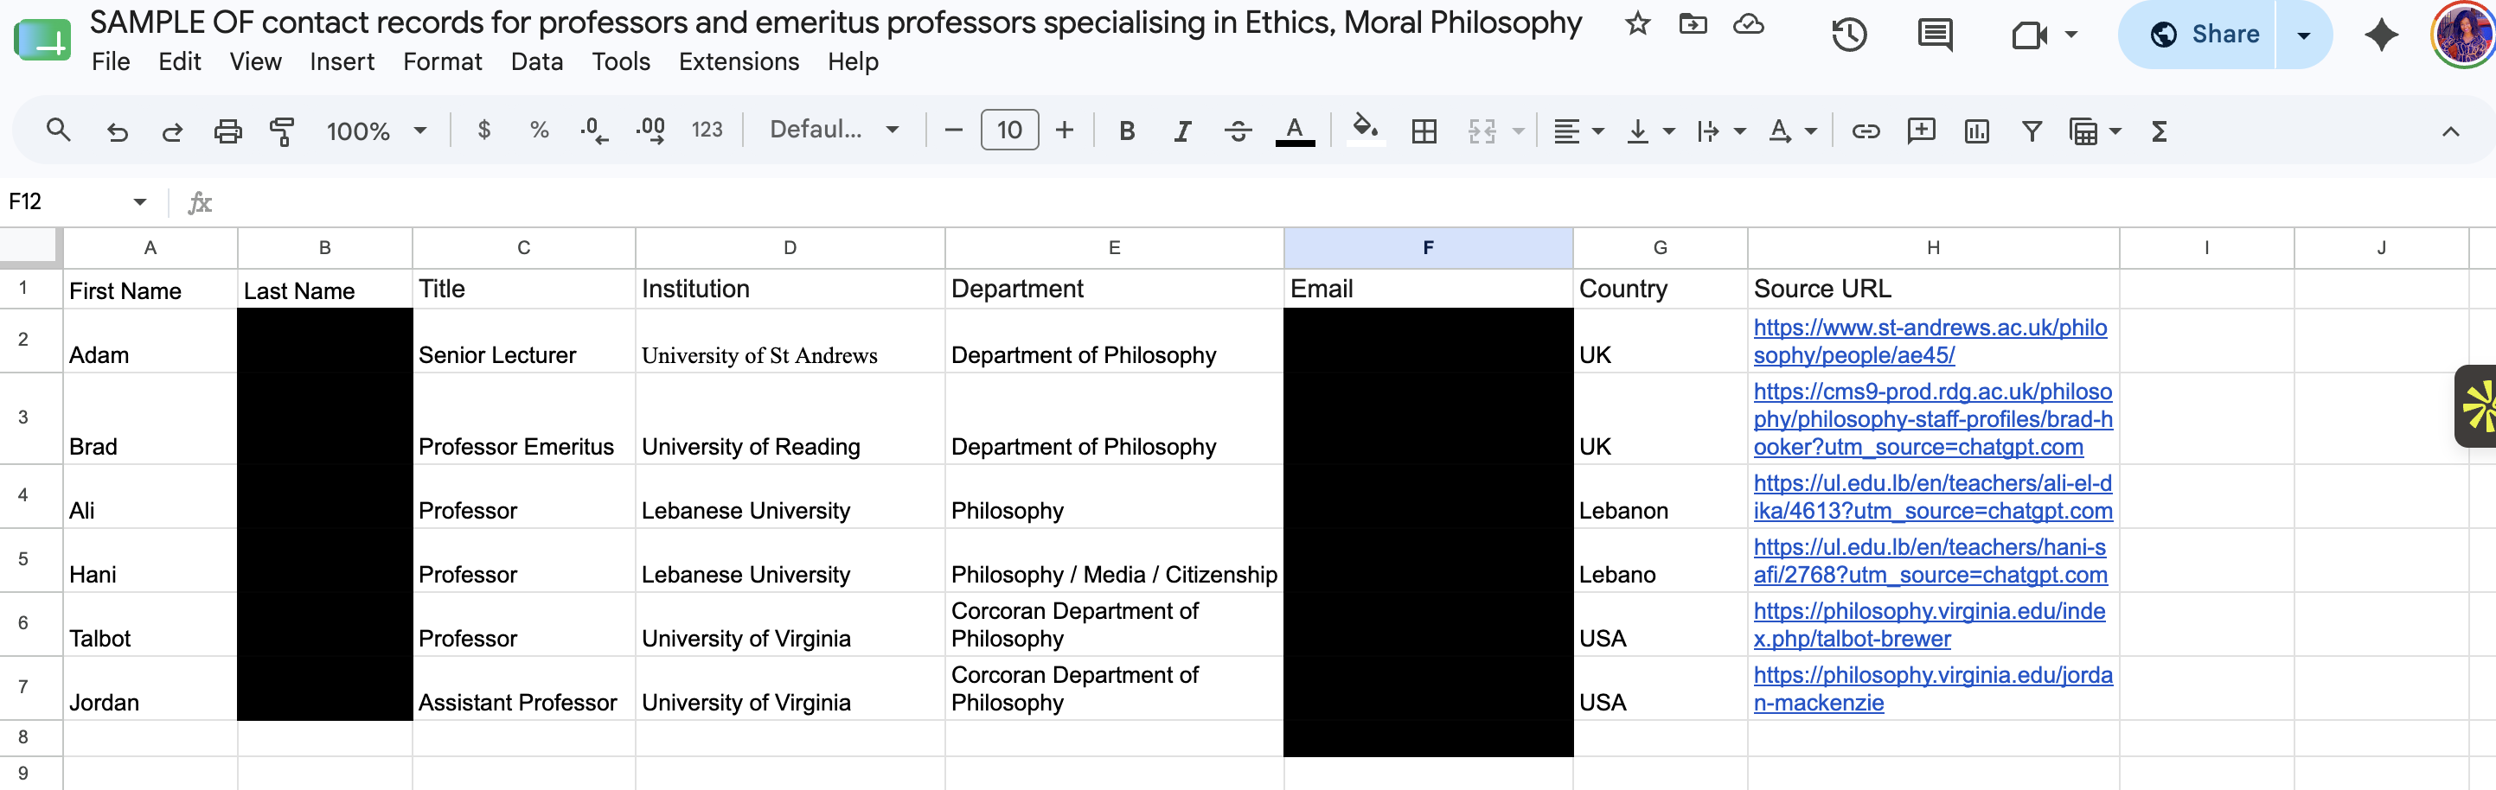
Task: Star this spreadsheet document
Action: (1637, 23)
